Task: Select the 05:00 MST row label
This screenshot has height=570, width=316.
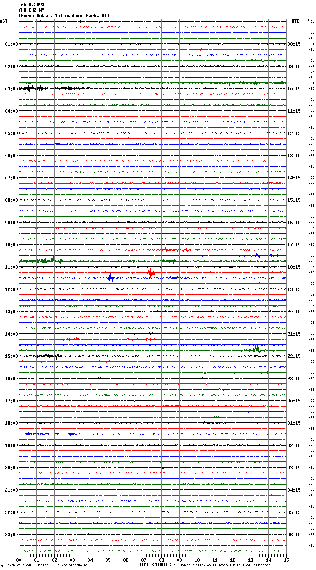Action: [x=12, y=133]
